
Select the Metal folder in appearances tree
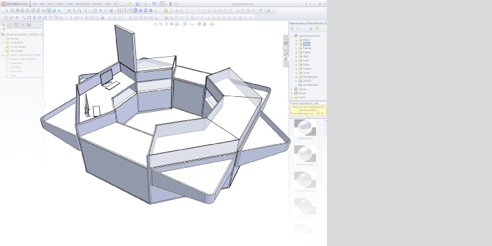click(306, 44)
